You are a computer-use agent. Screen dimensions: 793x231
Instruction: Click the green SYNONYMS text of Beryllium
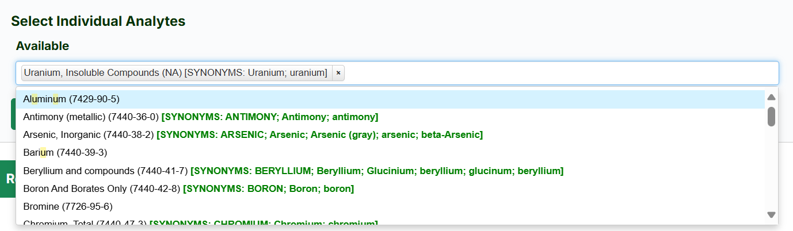point(376,171)
